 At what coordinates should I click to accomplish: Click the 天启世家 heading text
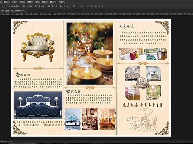pyautogui.click(x=127, y=27)
